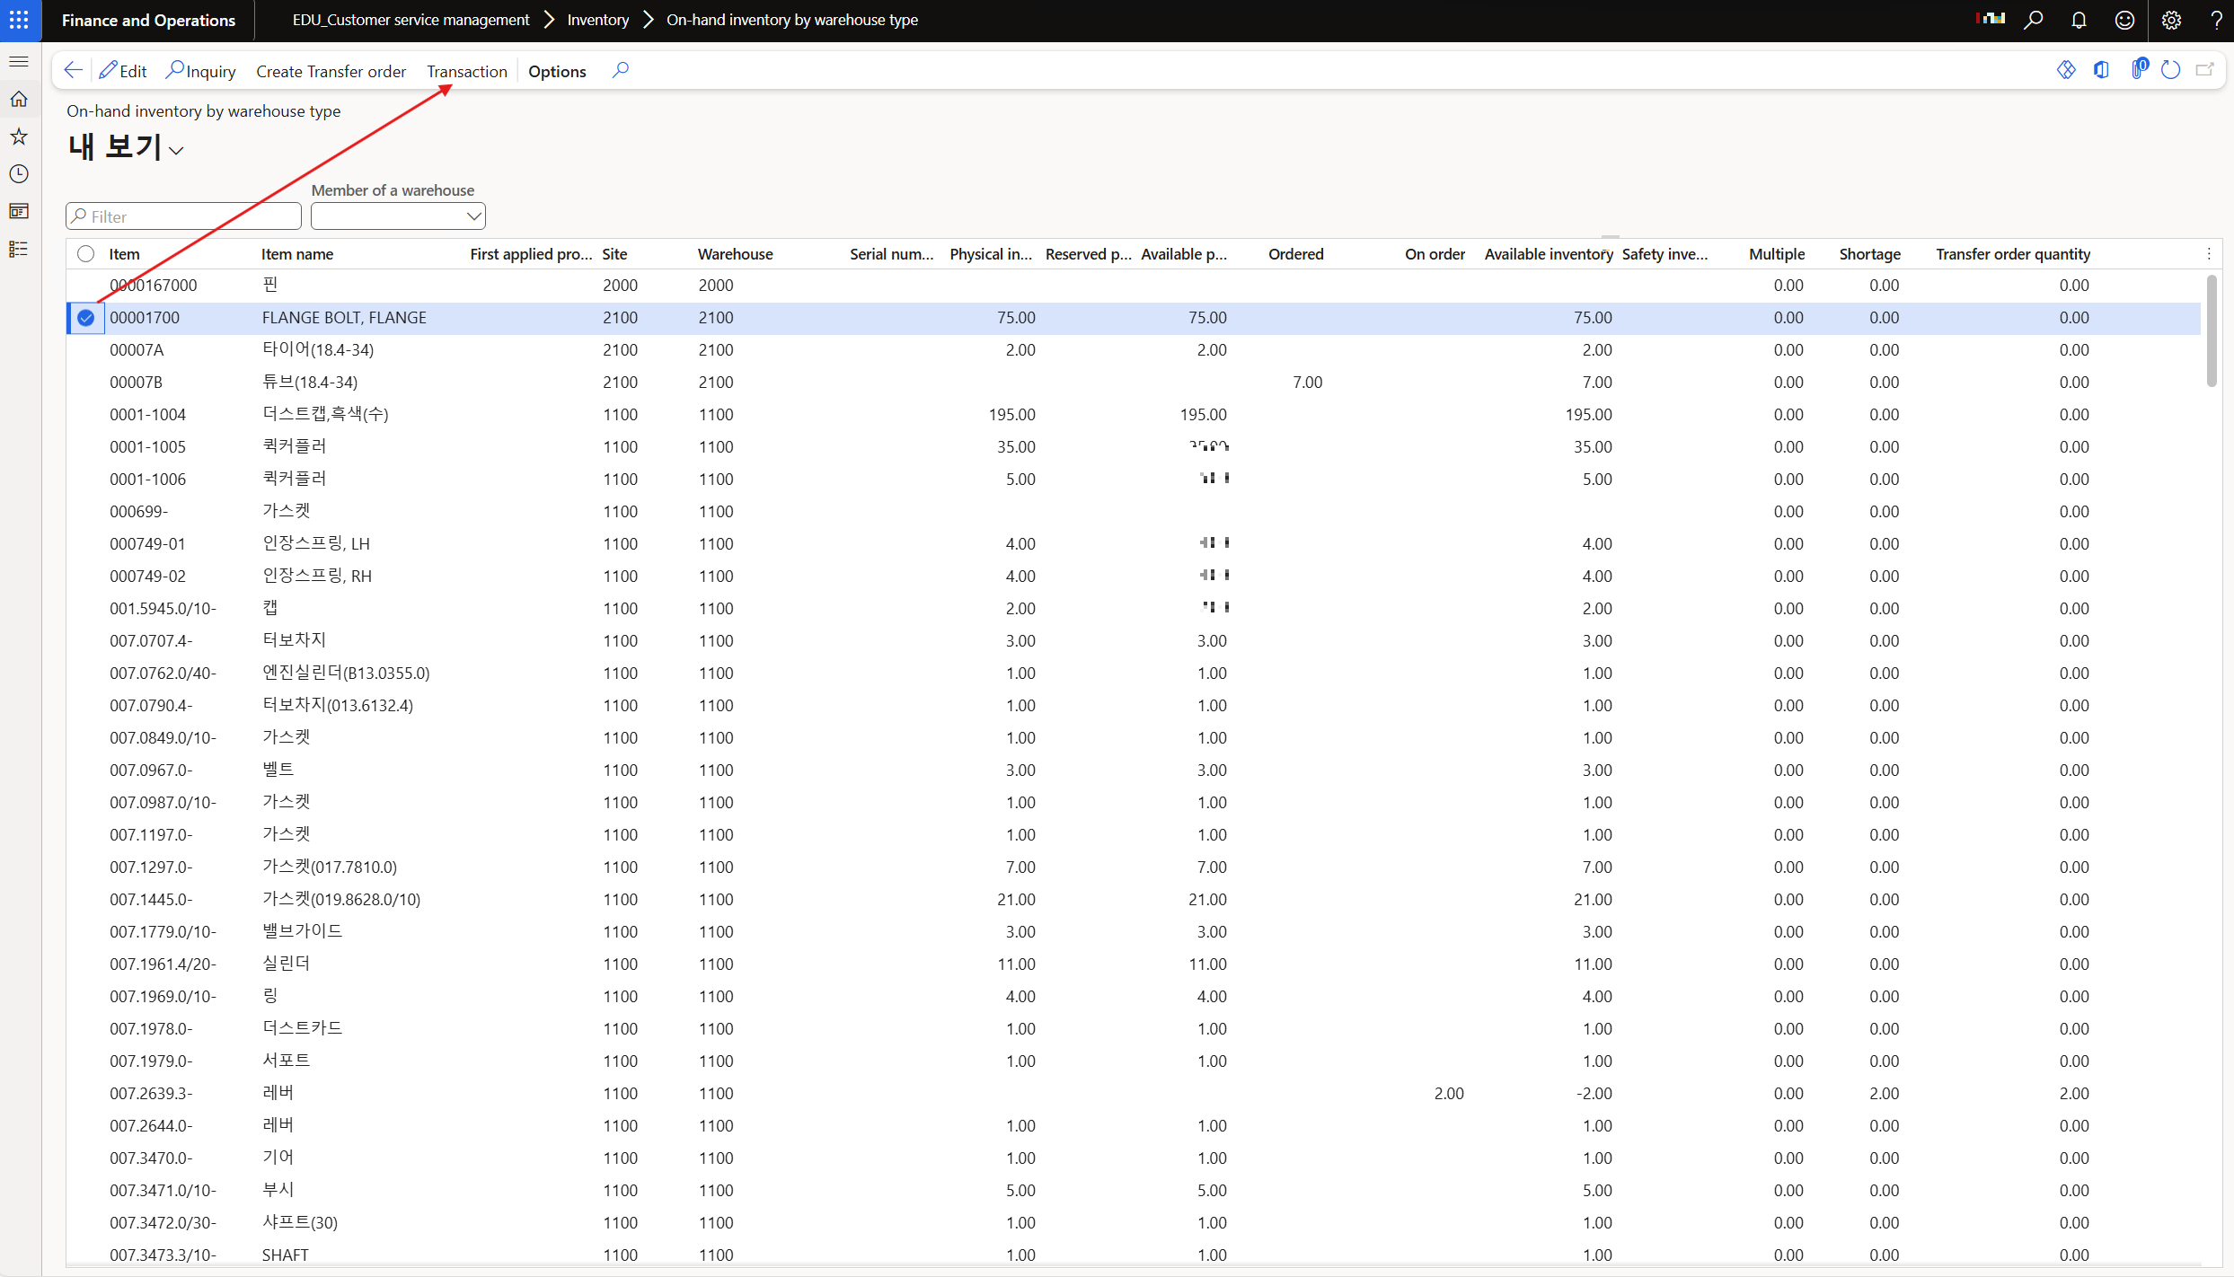Open Recent clock icon in sidebar

point(19,174)
